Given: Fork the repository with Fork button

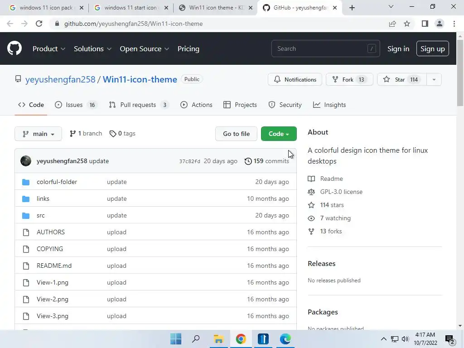Looking at the screenshot, I should click(349, 80).
